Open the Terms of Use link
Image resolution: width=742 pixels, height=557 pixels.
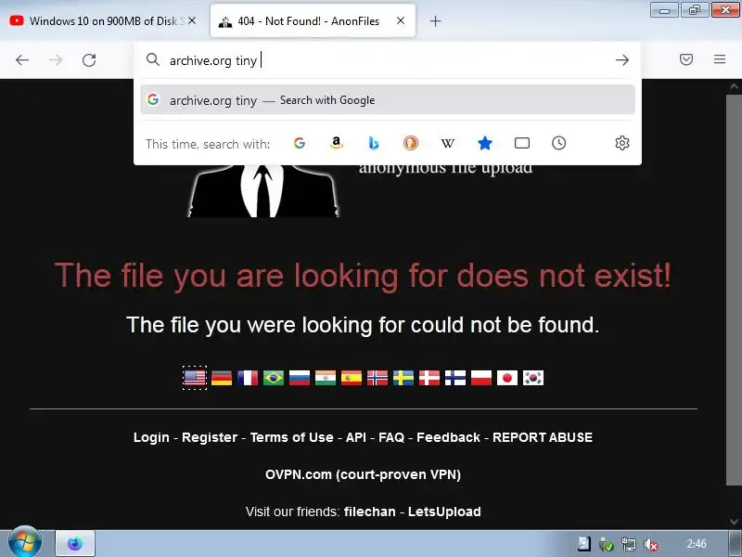pyautogui.click(x=291, y=437)
